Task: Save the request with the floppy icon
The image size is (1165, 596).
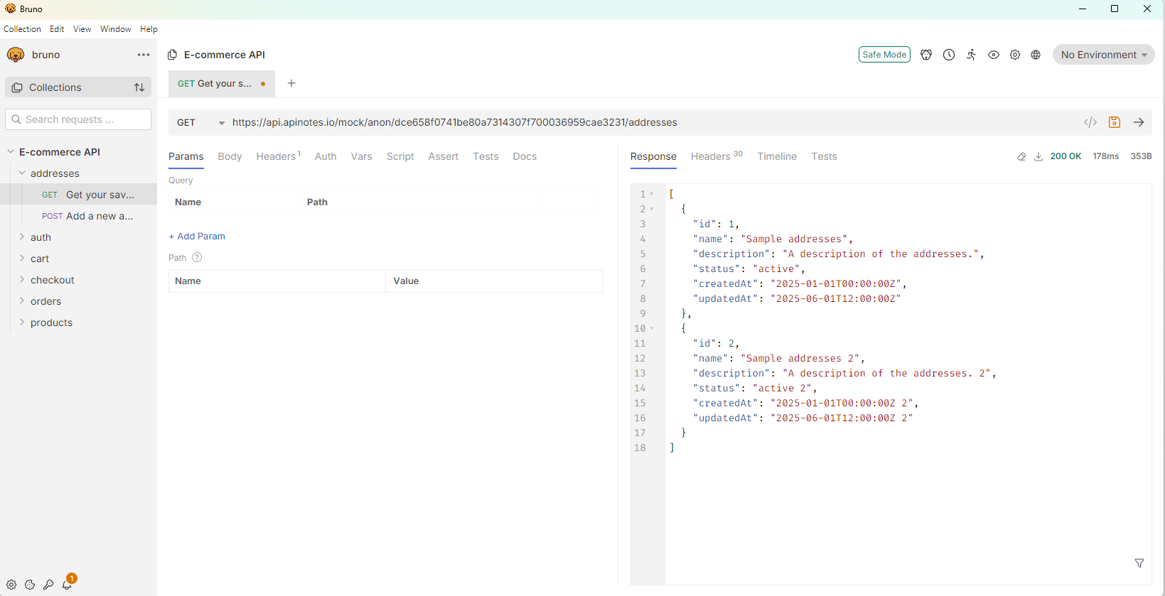Action: [1115, 122]
